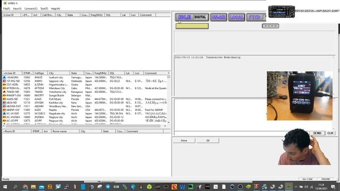Show hidden system tray icons

(x=296, y=187)
